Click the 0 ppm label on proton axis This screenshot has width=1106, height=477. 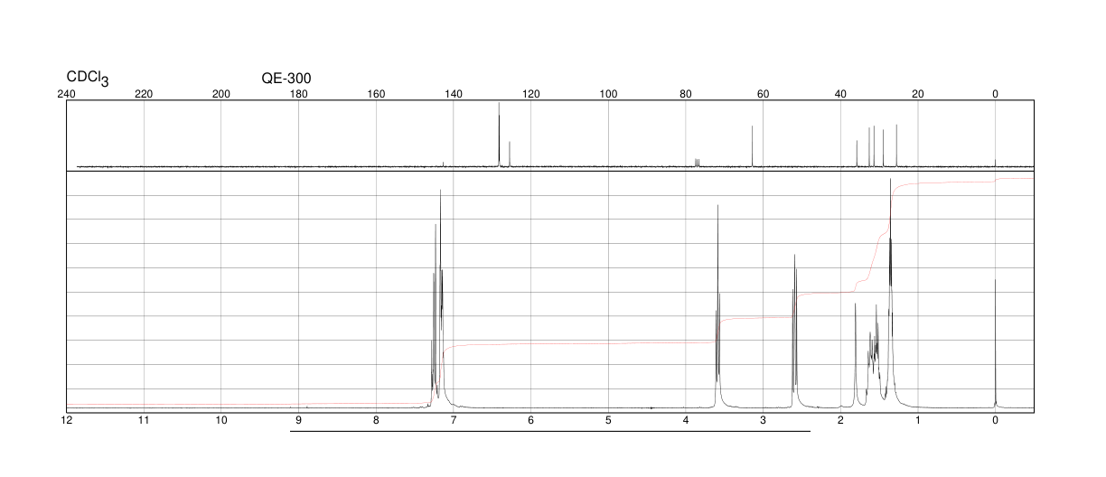[995, 421]
